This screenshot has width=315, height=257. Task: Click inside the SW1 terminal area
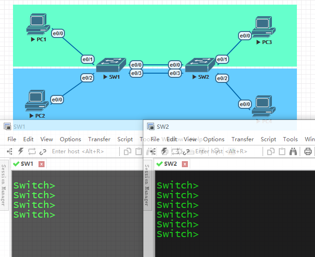[x=77, y=213]
